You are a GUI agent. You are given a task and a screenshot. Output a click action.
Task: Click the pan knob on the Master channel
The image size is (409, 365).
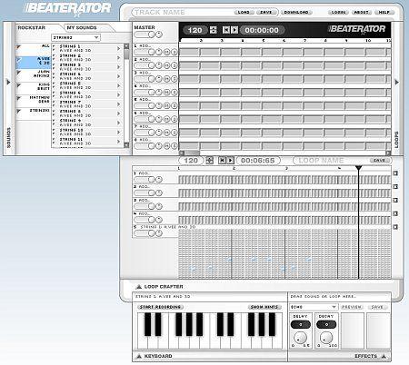[x=159, y=35]
